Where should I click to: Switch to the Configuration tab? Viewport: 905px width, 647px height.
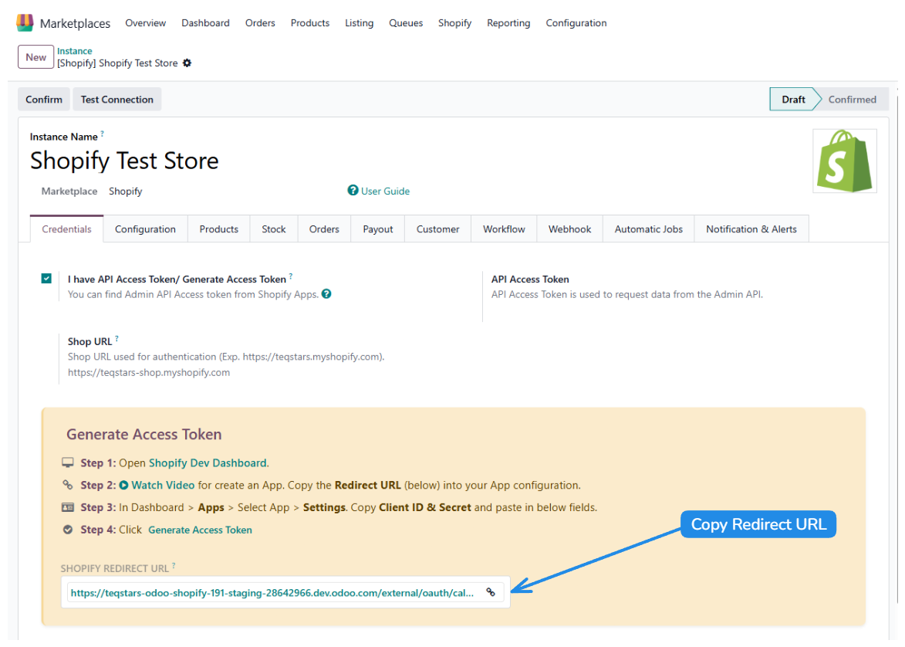(146, 229)
